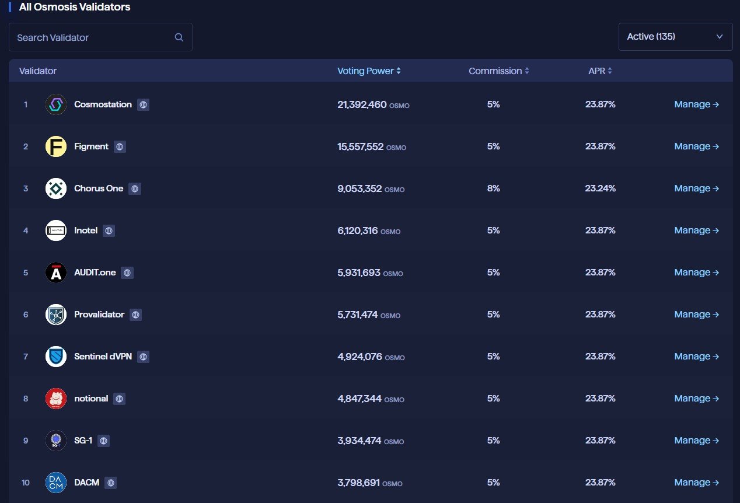Click the DACM validator logo
Screen dimensions: 740x503
point(56,483)
